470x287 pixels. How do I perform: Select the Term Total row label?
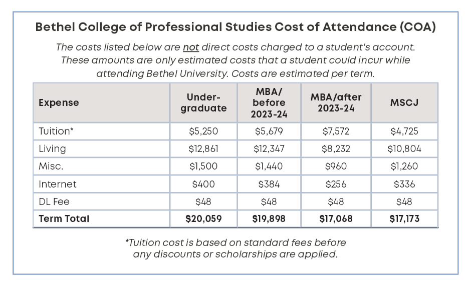(64, 218)
